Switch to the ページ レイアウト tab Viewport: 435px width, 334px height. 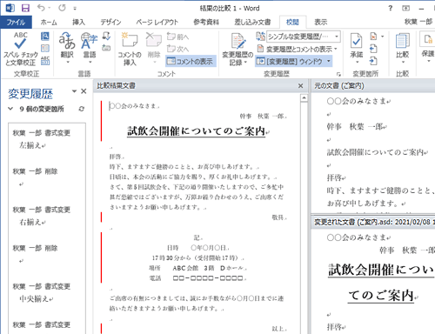pyautogui.click(x=157, y=22)
